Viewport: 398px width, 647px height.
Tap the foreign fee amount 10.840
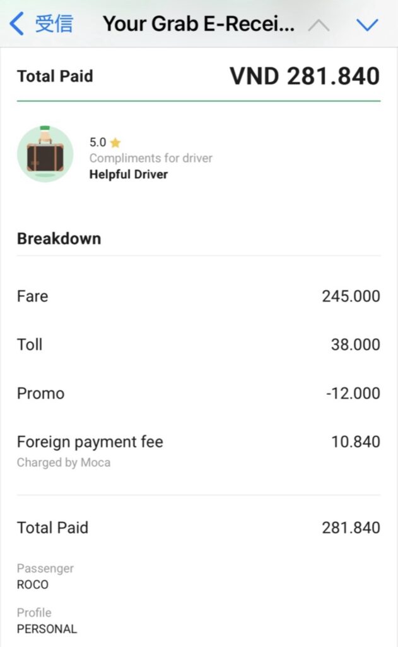[x=355, y=442]
